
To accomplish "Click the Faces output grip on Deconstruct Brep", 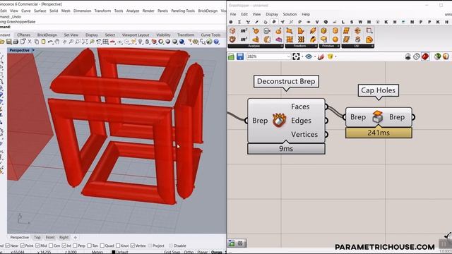I will 326,107.
